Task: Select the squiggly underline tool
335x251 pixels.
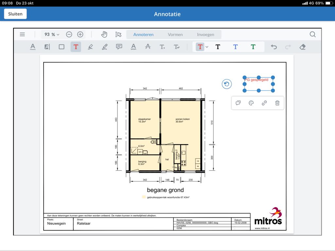Action: pos(133,47)
